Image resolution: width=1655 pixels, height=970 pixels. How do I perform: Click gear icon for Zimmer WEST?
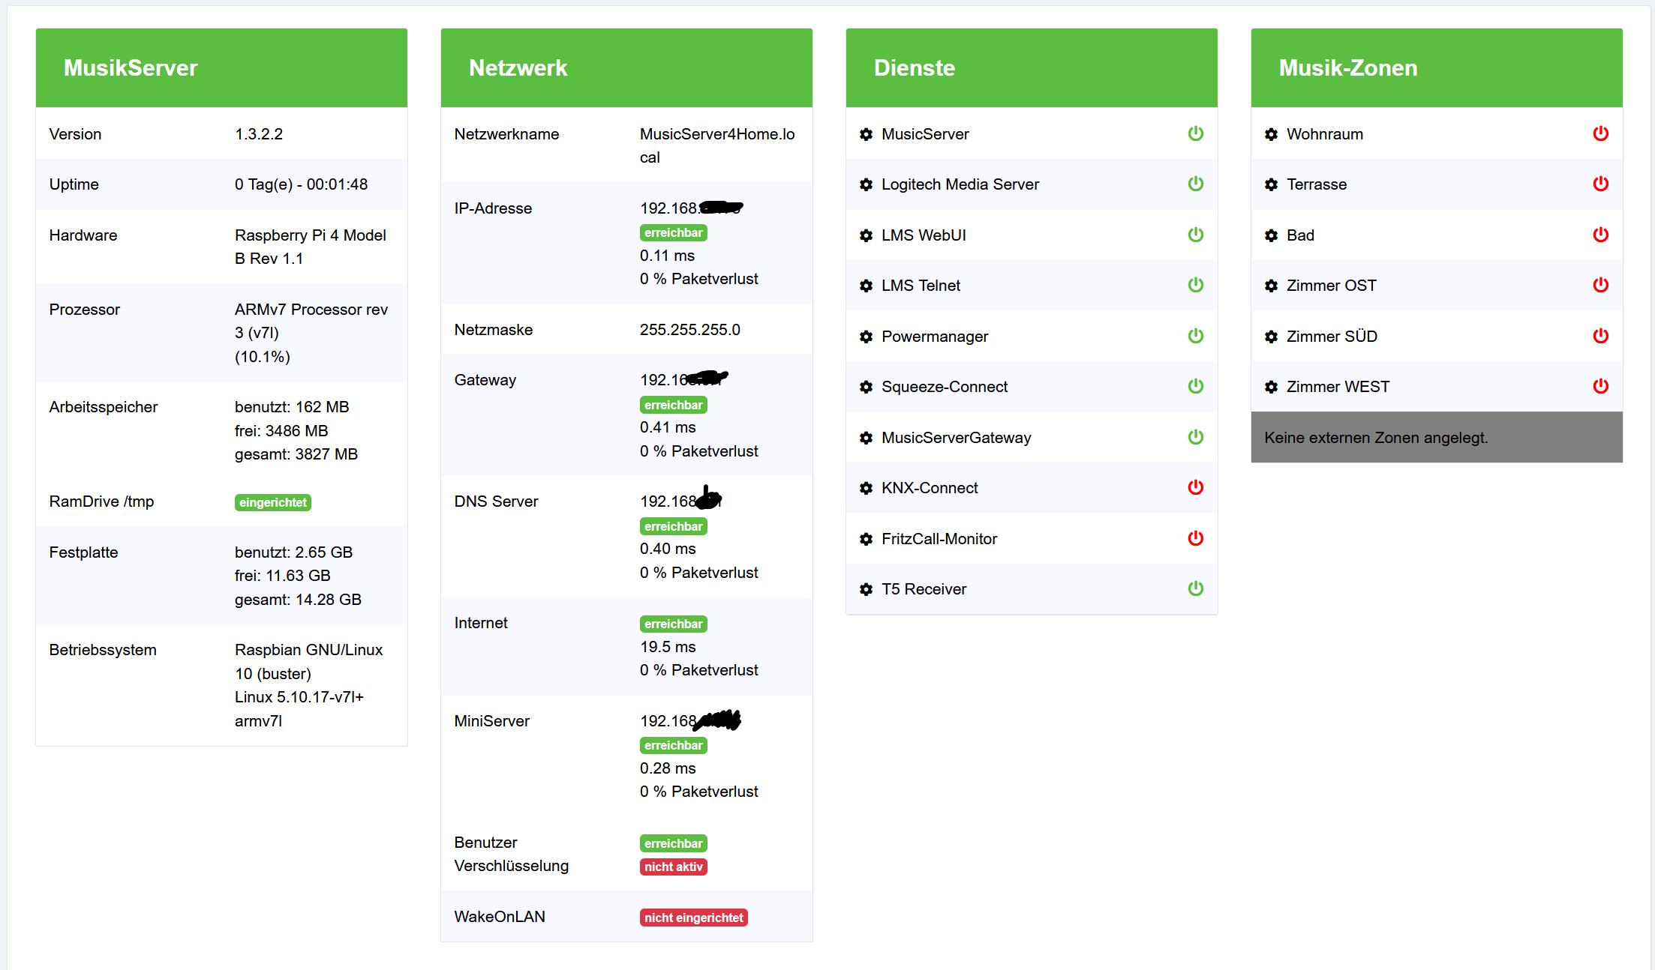(x=1271, y=387)
